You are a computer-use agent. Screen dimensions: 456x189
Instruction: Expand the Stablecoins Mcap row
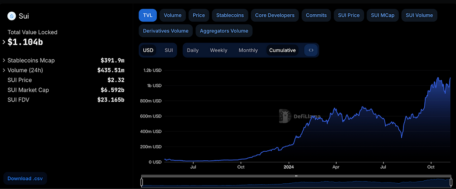(4, 60)
